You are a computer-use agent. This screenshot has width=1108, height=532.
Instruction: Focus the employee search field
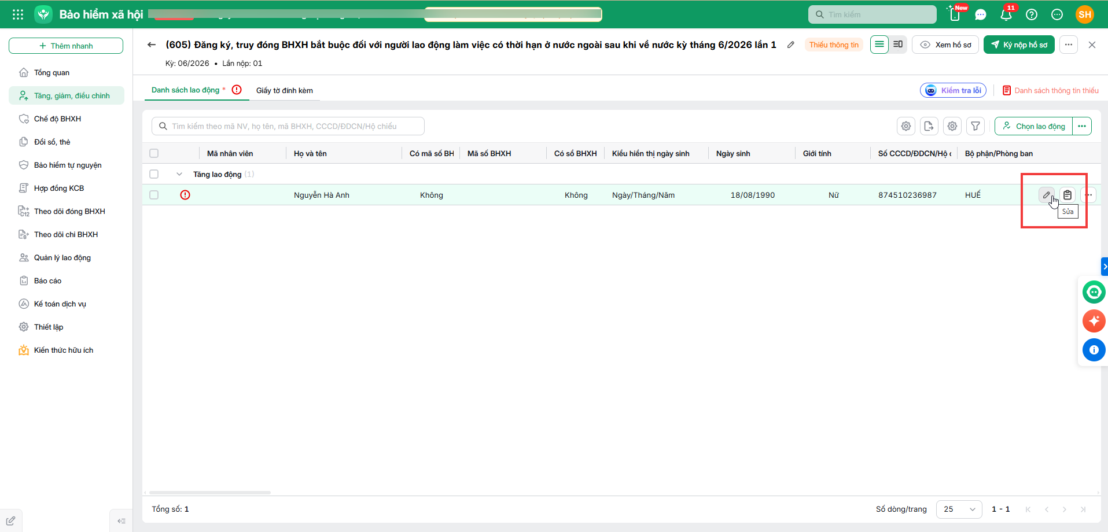[288, 126]
